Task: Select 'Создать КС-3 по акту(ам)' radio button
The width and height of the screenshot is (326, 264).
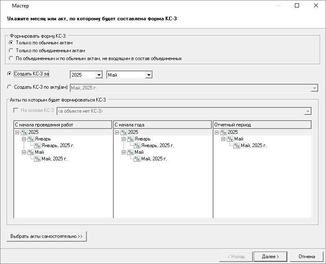Action: click(10, 87)
